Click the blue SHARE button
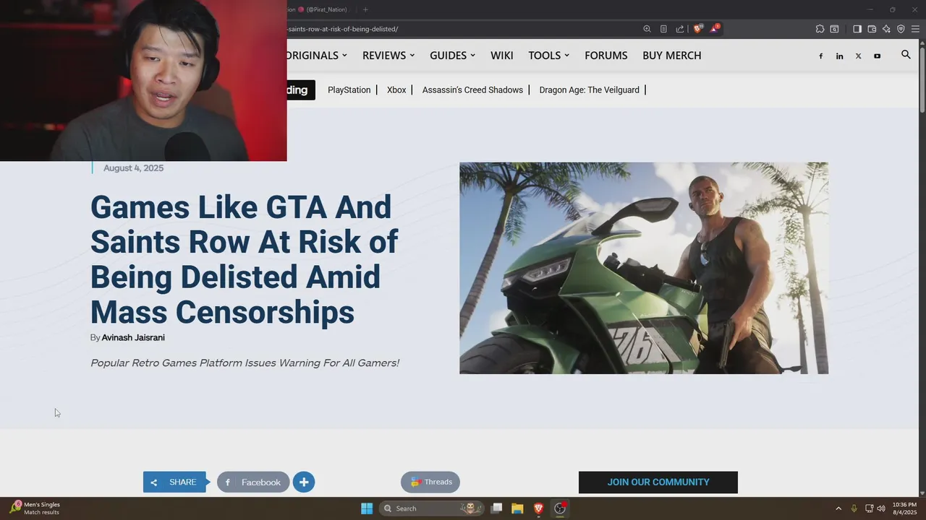This screenshot has height=520, width=926. click(174, 482)
